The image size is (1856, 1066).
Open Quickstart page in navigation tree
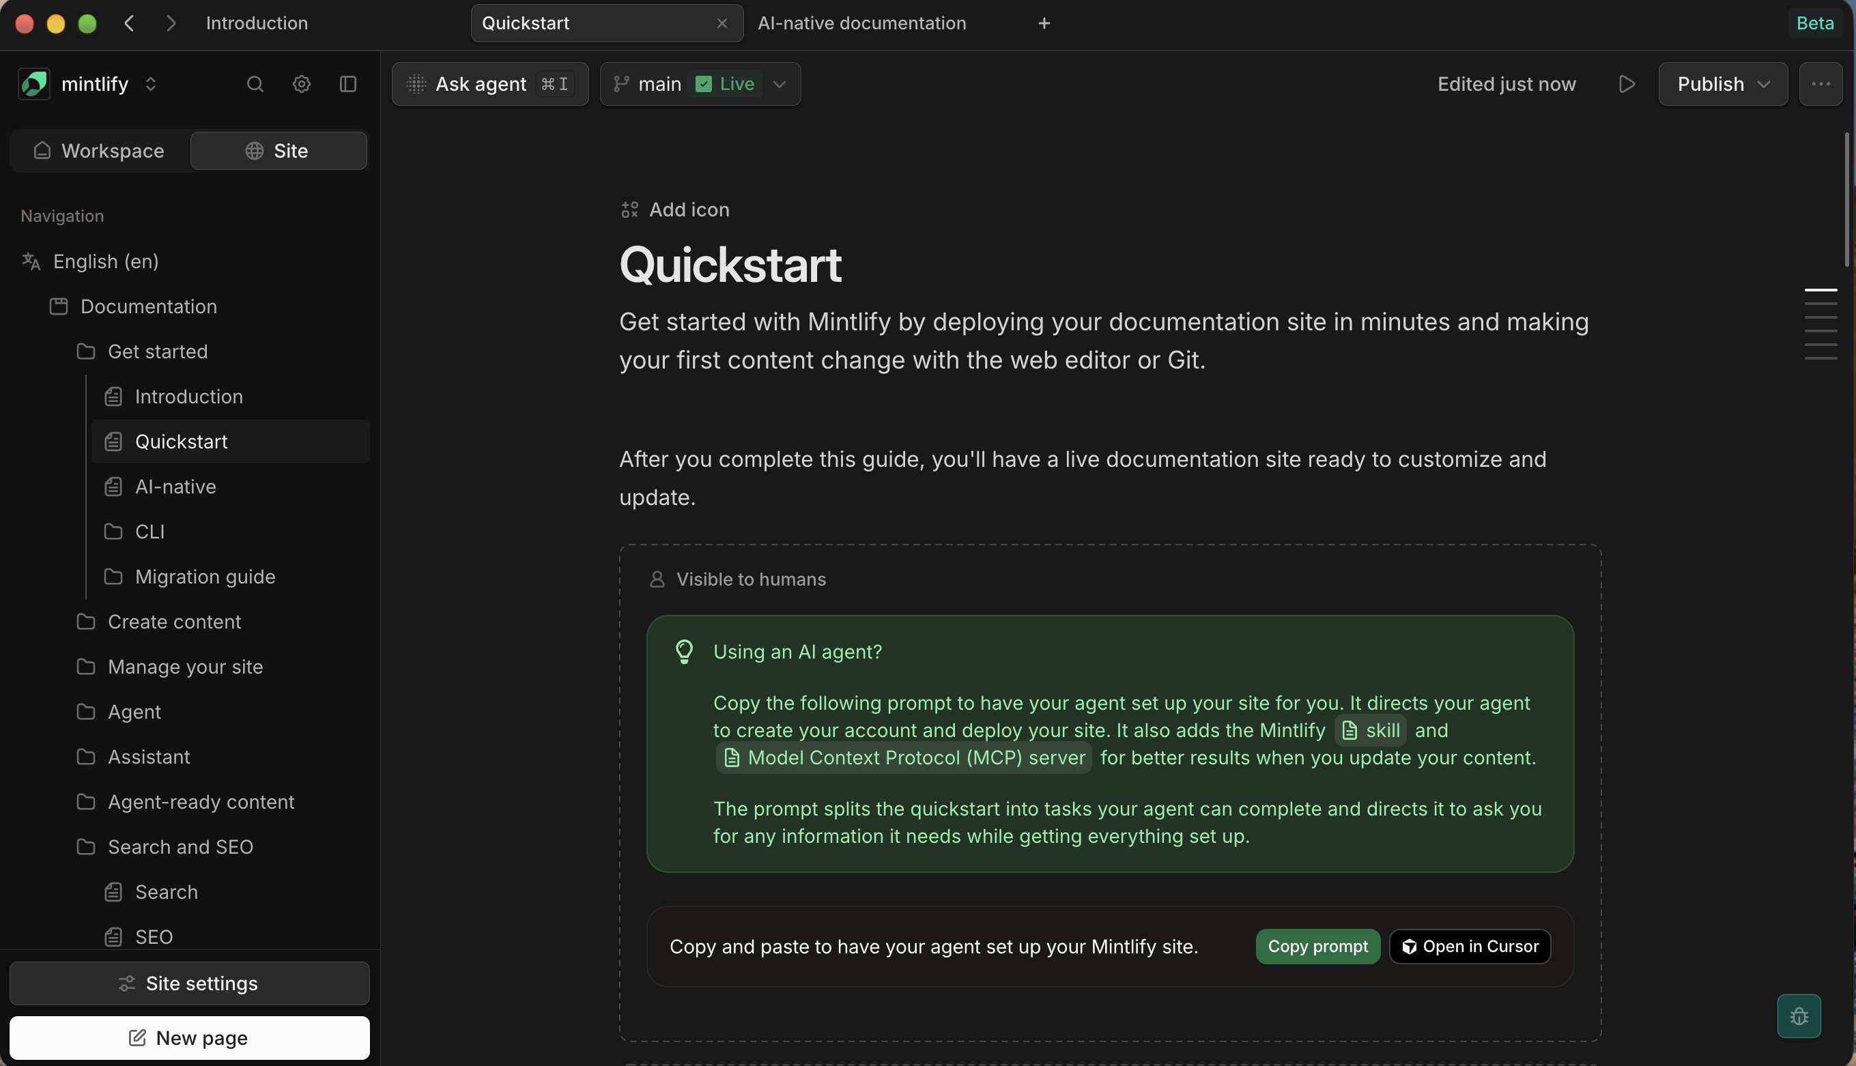231,442
